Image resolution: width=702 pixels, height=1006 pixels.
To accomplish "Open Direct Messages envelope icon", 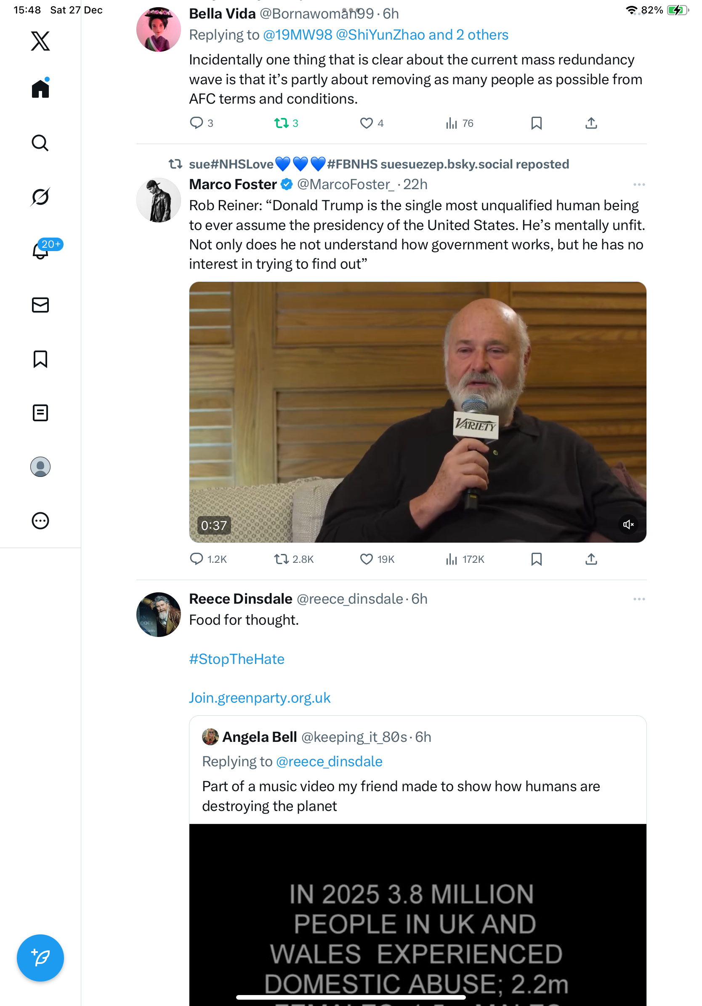I will tap(40, 305).
